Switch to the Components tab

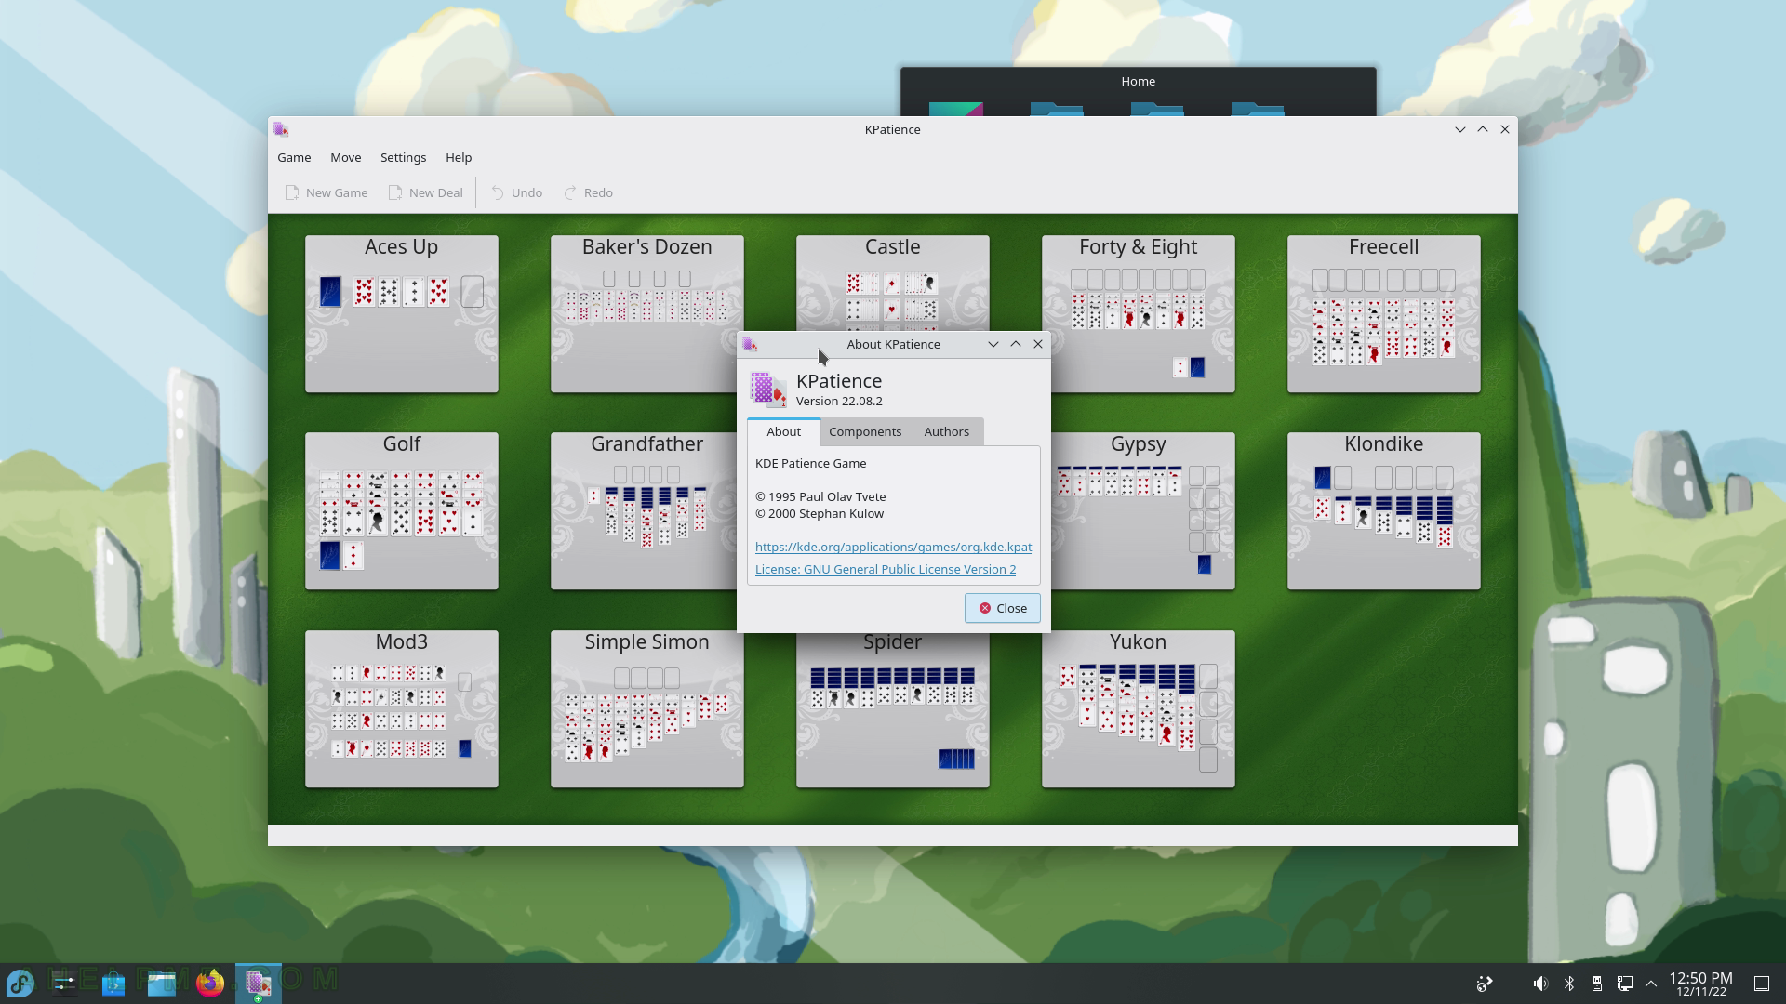[x=865, y=431]
